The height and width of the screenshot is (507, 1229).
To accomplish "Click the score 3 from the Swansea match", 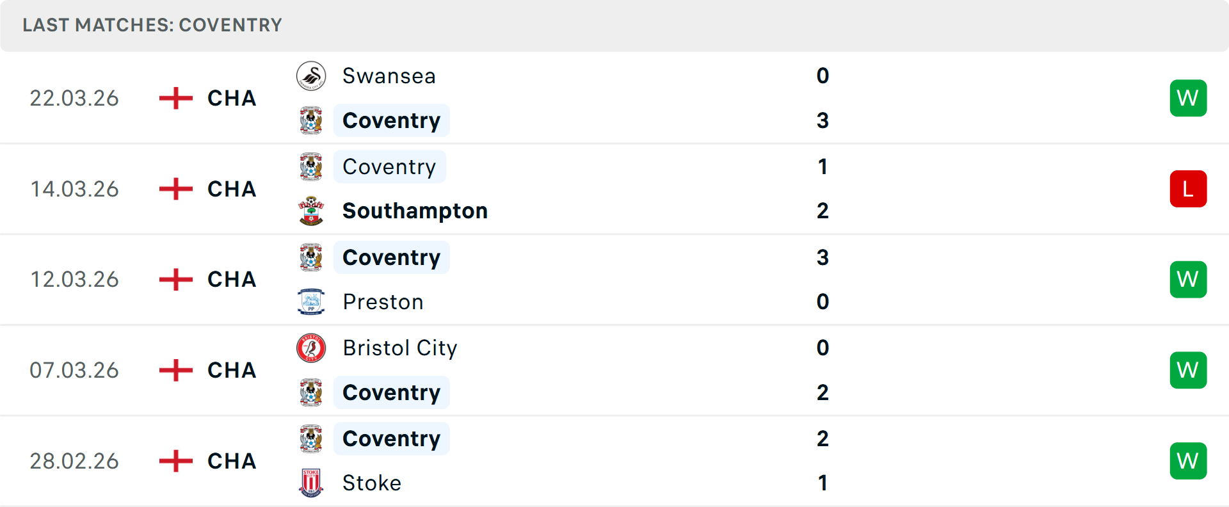I will click(x=823, y=120).
